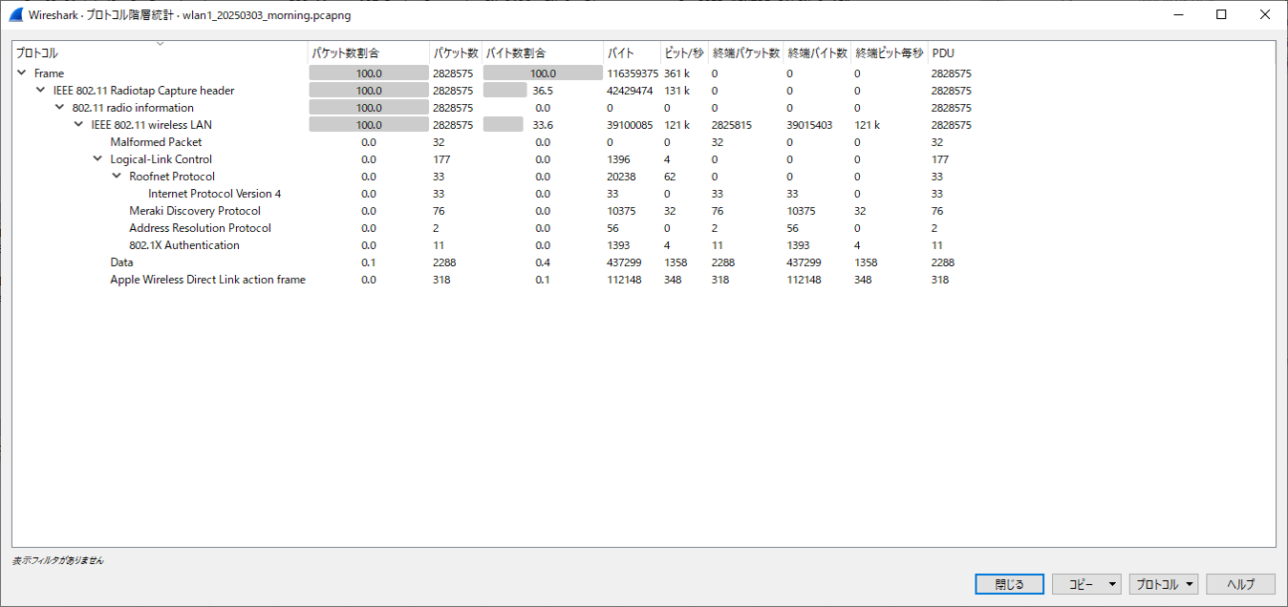Click Data bytes value 437299
Image resolution: width=1288 pixels, height=607 pixels.
[x=624, y=262]
